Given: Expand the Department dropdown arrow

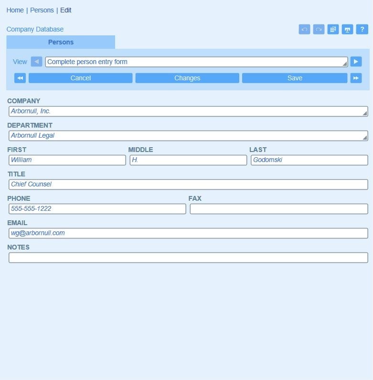Looking at the screenshot, I should pyautogui.click(x=364, y=137).
